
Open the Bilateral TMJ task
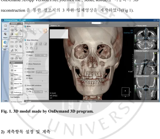point(16,84)
